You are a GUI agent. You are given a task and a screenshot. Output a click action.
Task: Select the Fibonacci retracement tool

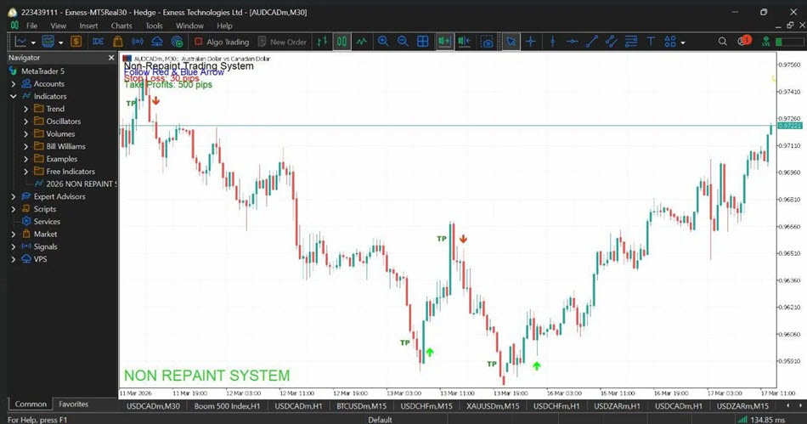pos(631,42)
